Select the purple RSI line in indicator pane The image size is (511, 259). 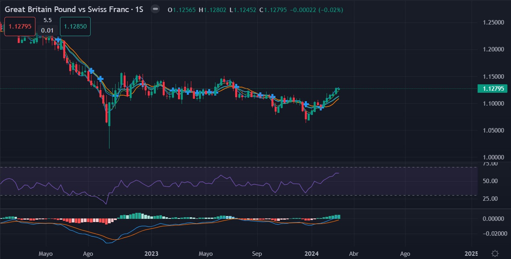133,182
